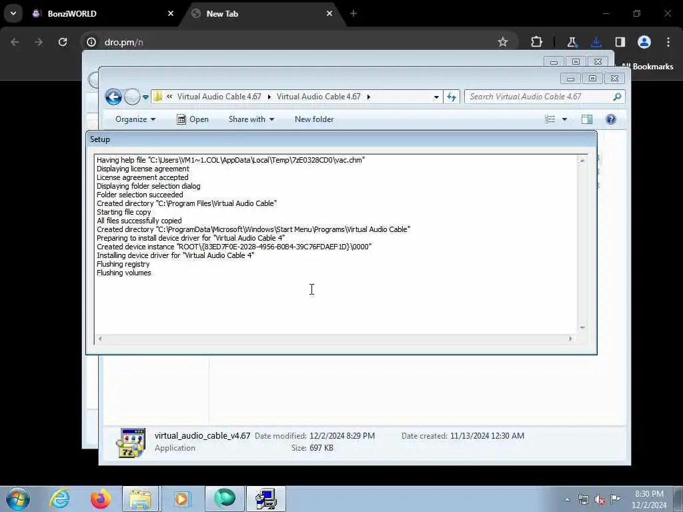The height and width of the screenshot is (512, 683).
Task: Show Chrome downloads
Action: [x=596, y=42]
